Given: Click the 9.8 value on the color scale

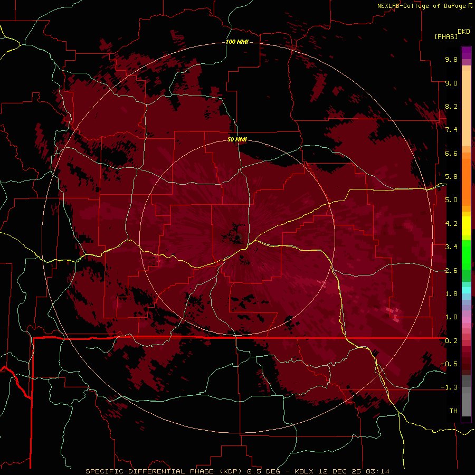Looking at the screenshot, I should point(451,59).
